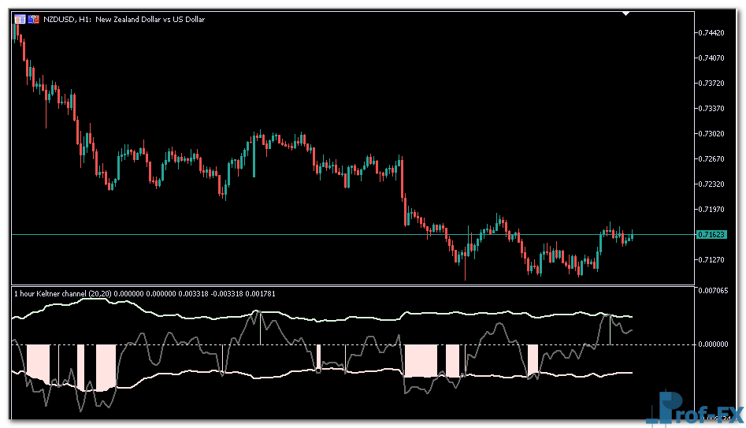Click the chart shift triangle marker at top
The image size is (746, 428).
click(x=625, y=13)
